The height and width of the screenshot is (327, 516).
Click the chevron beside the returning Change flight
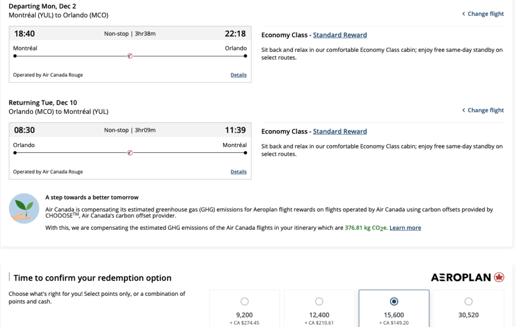(x=464, y=110)
